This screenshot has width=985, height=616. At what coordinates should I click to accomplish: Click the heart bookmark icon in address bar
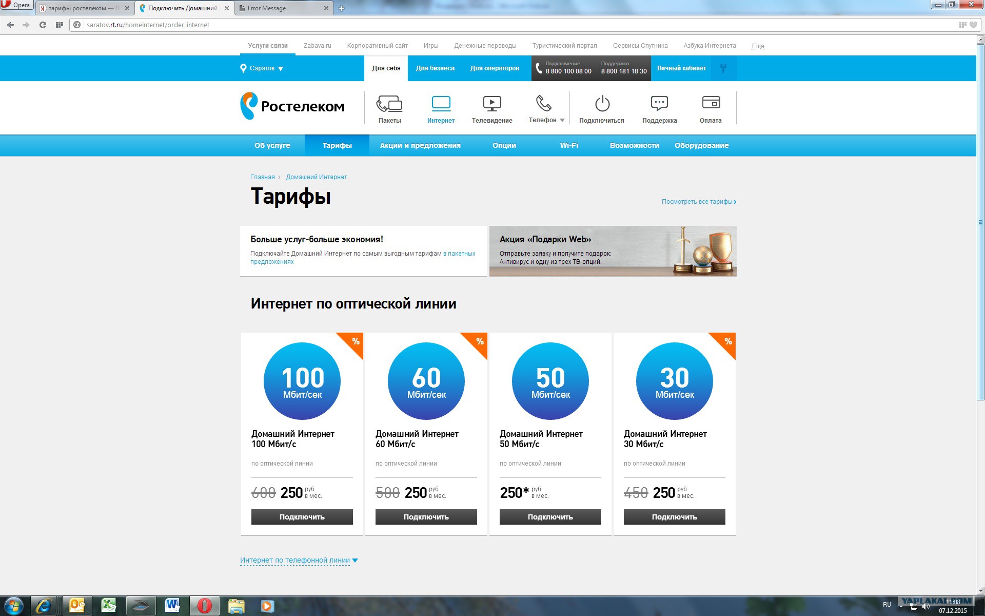(x=973, y=25)
